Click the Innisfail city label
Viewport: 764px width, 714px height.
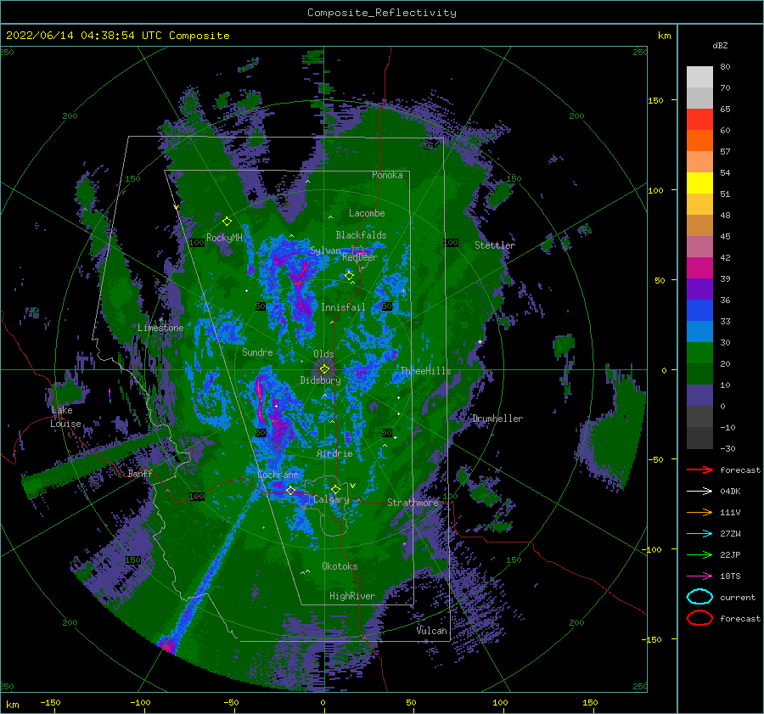(343, 307)
